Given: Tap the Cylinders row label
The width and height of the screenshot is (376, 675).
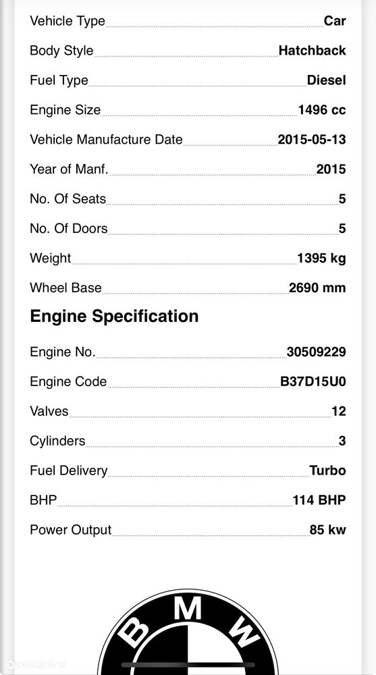Looking at the screenshot, I should 57,441.
